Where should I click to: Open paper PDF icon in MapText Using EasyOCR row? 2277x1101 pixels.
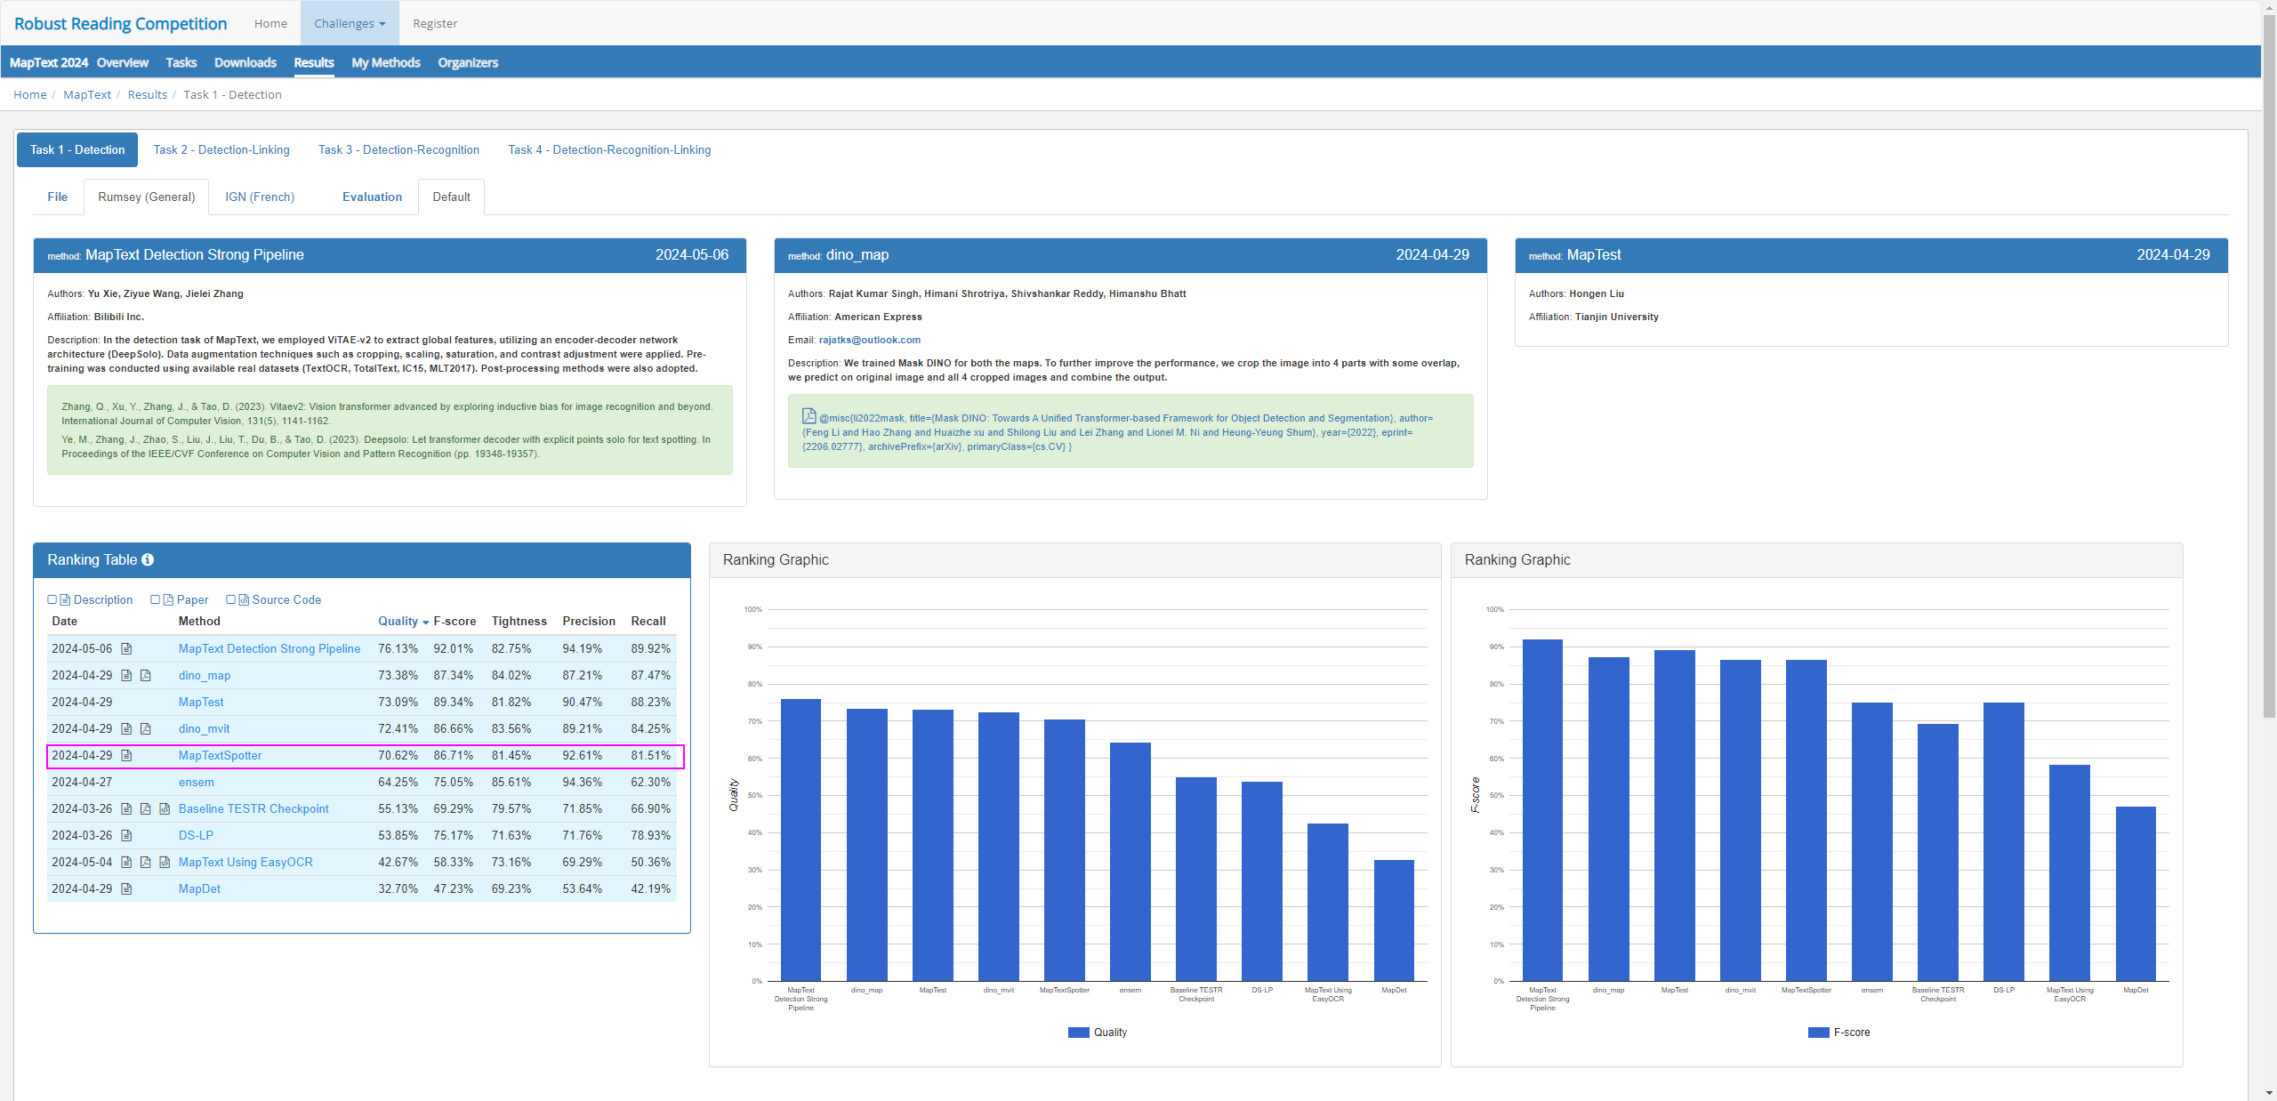(146, 863)
